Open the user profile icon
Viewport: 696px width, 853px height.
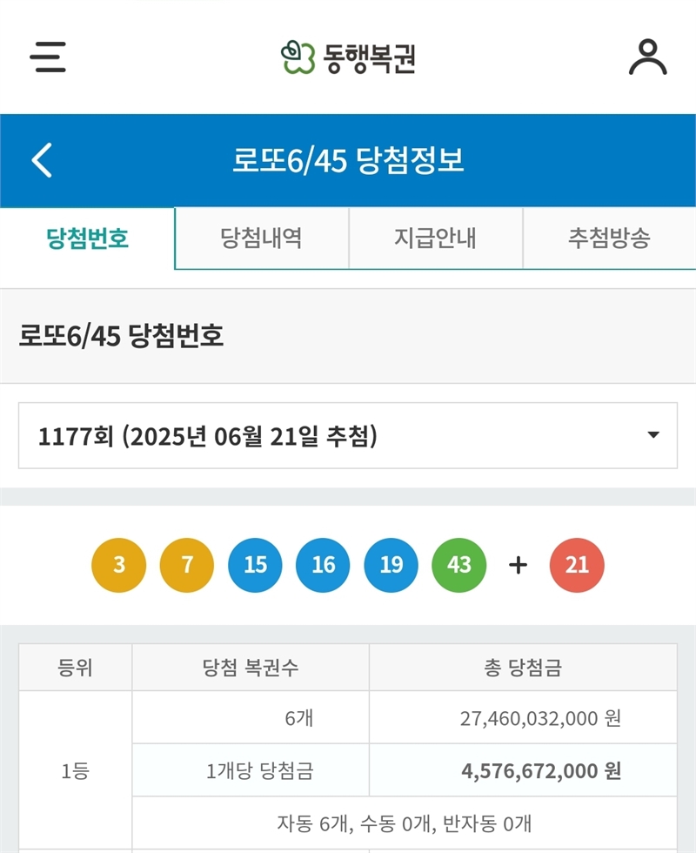click(x=647, y=57)
